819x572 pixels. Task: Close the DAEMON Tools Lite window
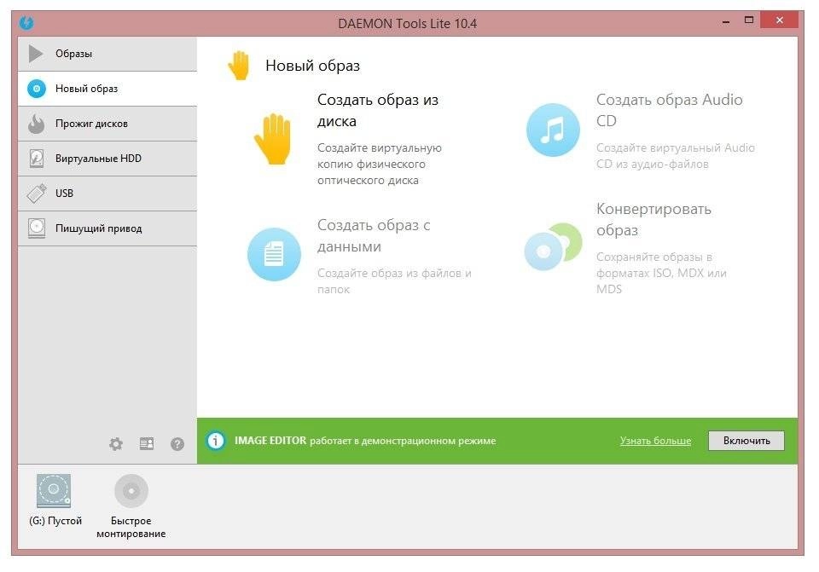click(779, 20)
